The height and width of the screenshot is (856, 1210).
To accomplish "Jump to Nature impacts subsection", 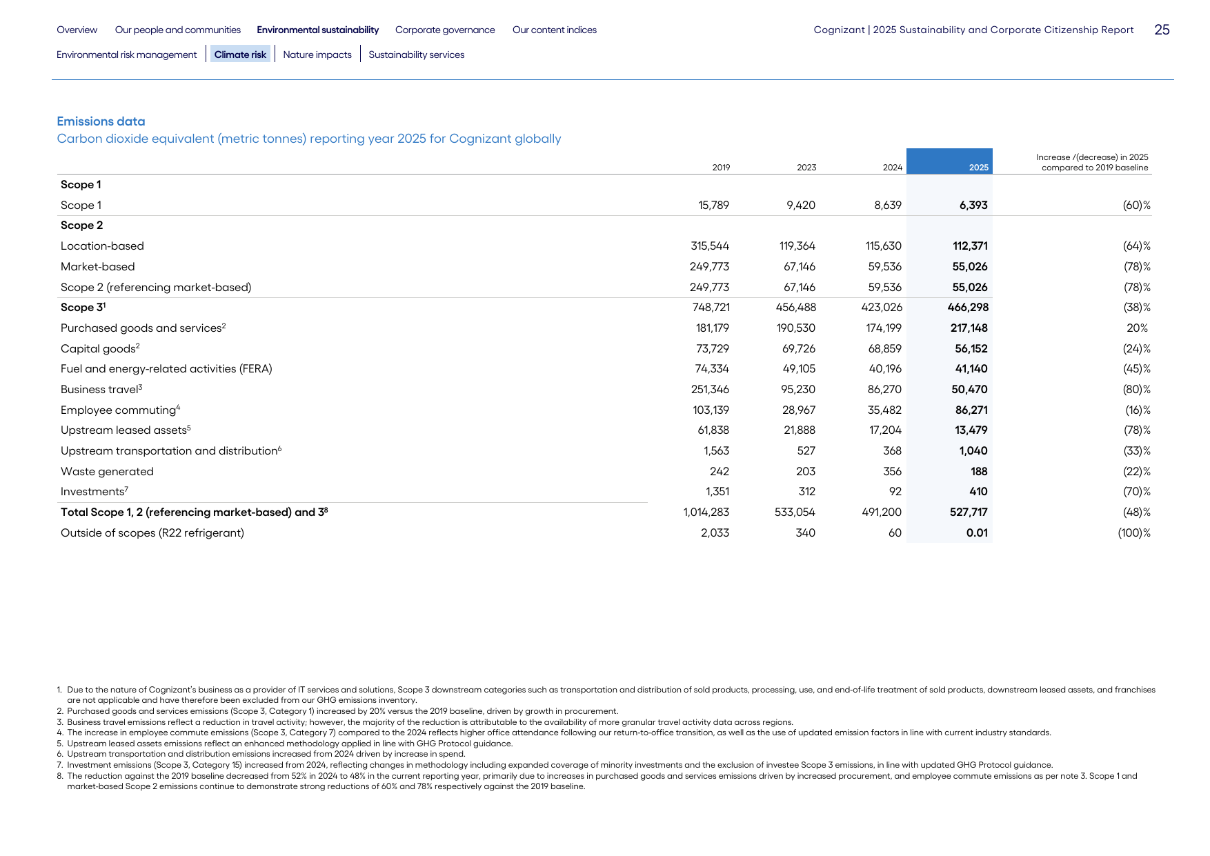I will click(x=317, y=54).
